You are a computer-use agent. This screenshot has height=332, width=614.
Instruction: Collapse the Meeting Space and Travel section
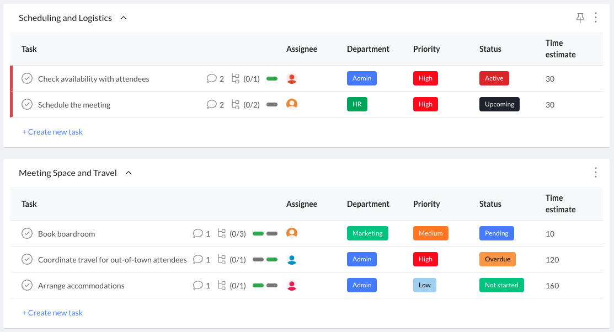[129, 173]
